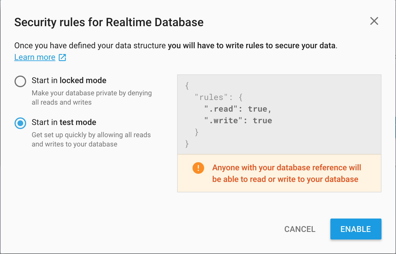This screenshot has height=254, width=396.
Task: Click the ".read": true rule line
Action: click(238, 109)
